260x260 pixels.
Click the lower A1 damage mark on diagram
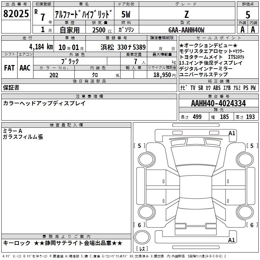(x=232, y=240)
